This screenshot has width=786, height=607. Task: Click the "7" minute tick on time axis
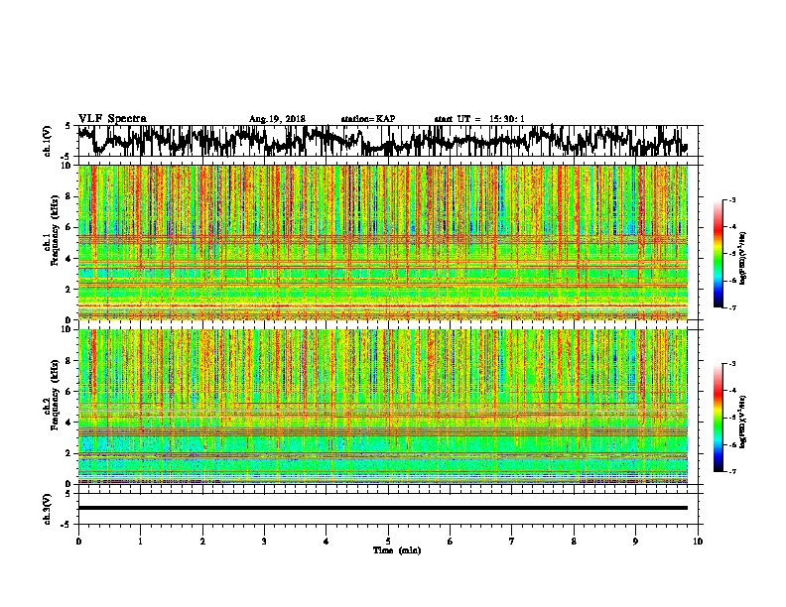[512, 542]
